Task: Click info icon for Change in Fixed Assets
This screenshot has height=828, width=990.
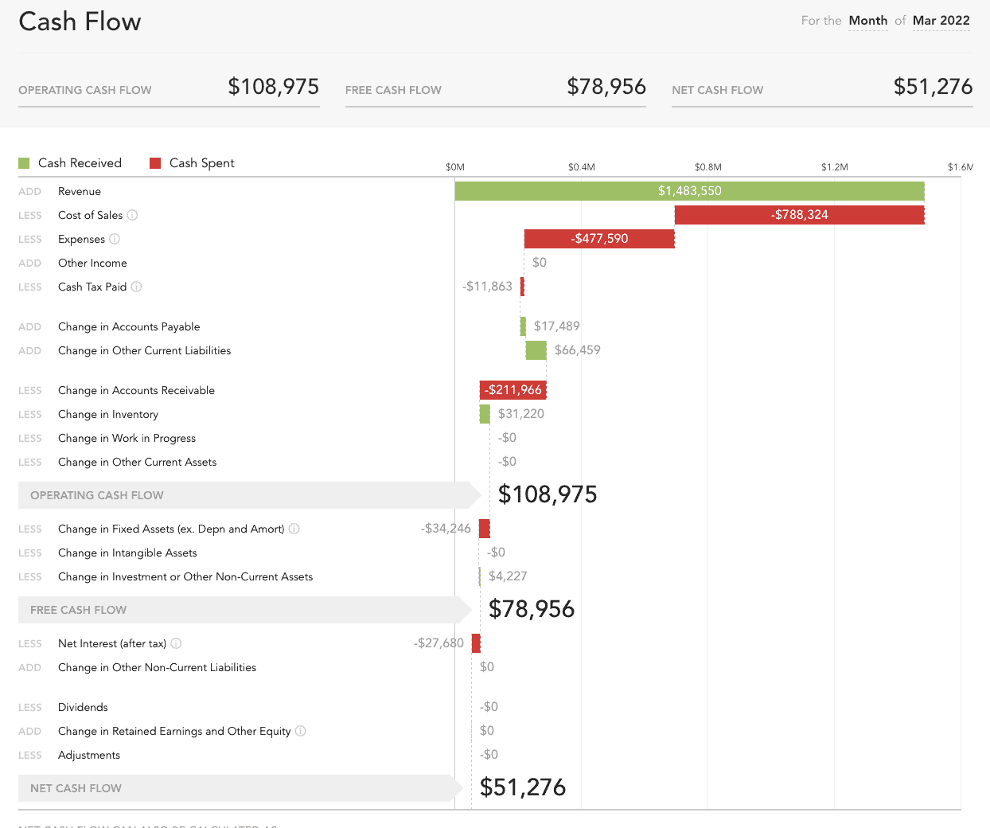Action: click(294, 529)
